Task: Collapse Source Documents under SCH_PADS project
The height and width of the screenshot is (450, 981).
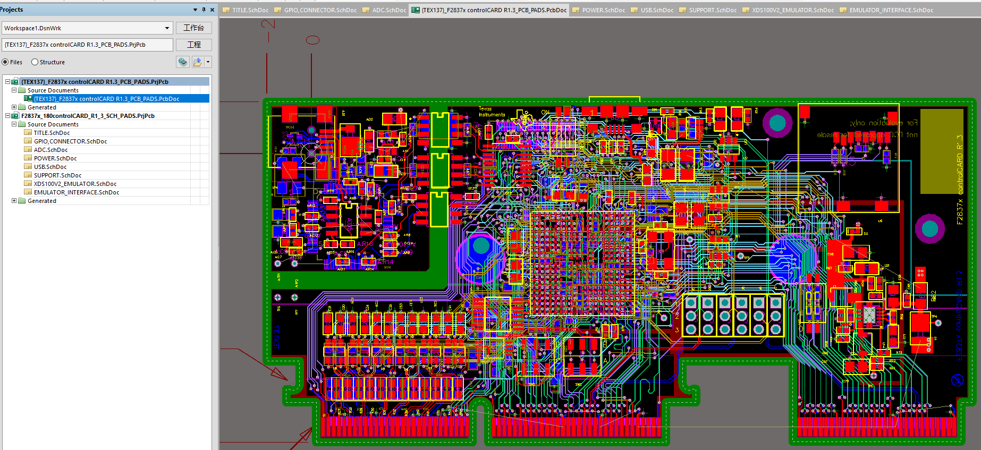Action: (14, 124)
